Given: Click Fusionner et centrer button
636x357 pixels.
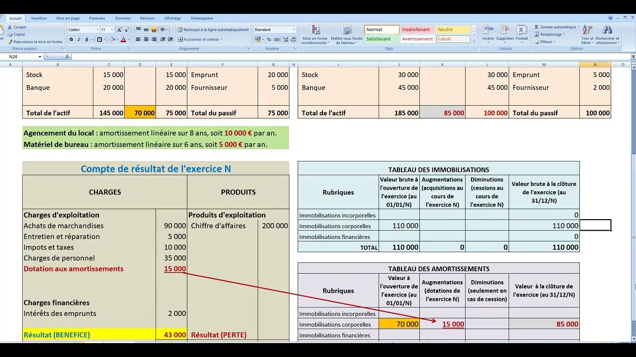Looking at the screenshot, I should pos(200,39).
